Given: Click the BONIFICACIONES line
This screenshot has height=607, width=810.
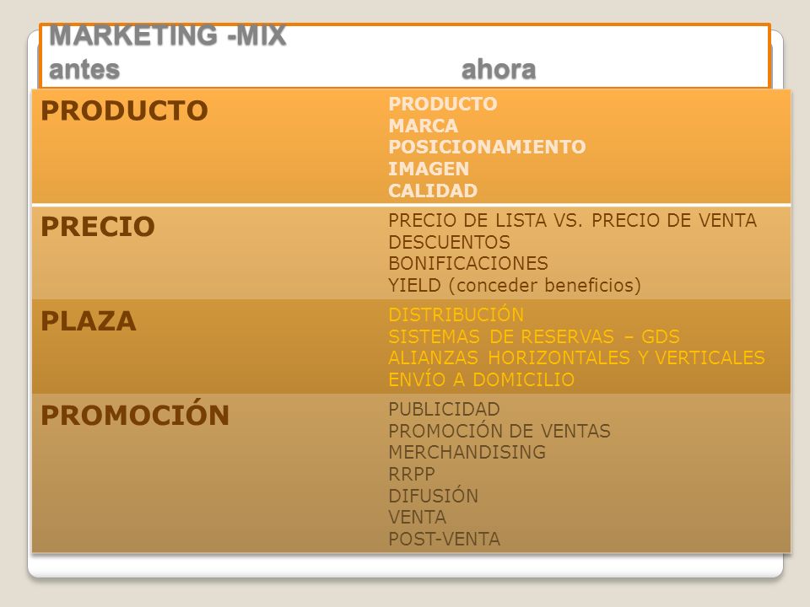Looking at the screenshot, I should click(x=468, y=263).
